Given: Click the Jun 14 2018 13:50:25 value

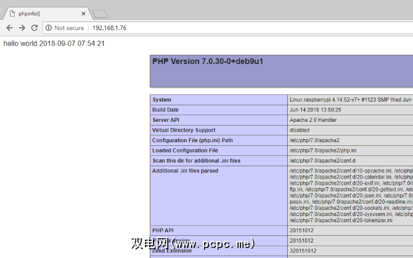Looking at the screenshot, I should 315,110.
